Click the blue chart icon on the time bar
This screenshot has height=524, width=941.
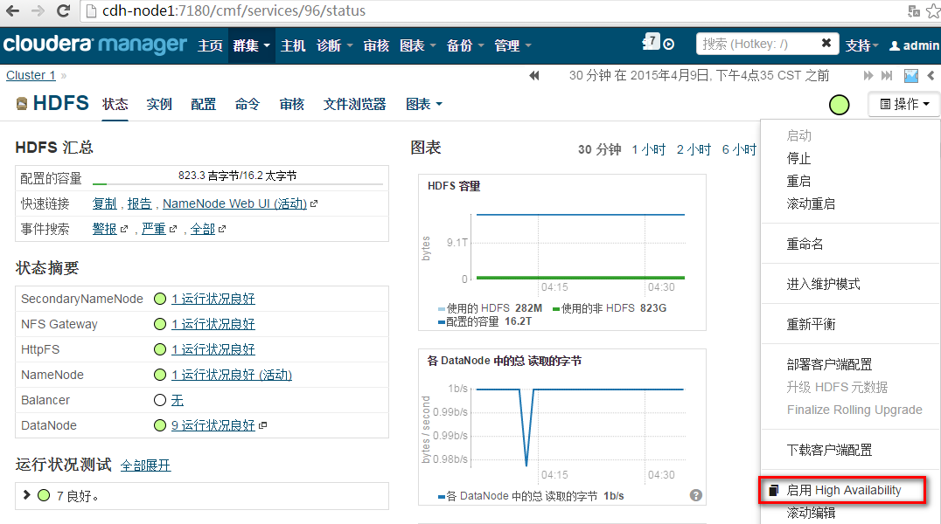point(910,75)
